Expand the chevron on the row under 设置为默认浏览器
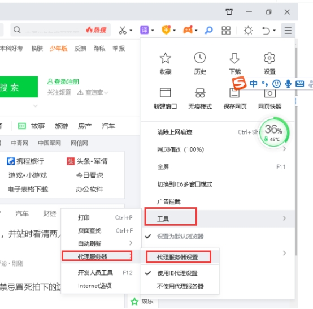 click(x=284, y=253)
